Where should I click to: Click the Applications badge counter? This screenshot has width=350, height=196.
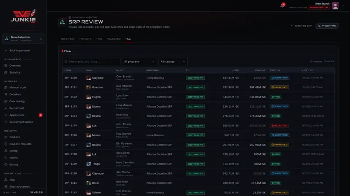(41, 115)
